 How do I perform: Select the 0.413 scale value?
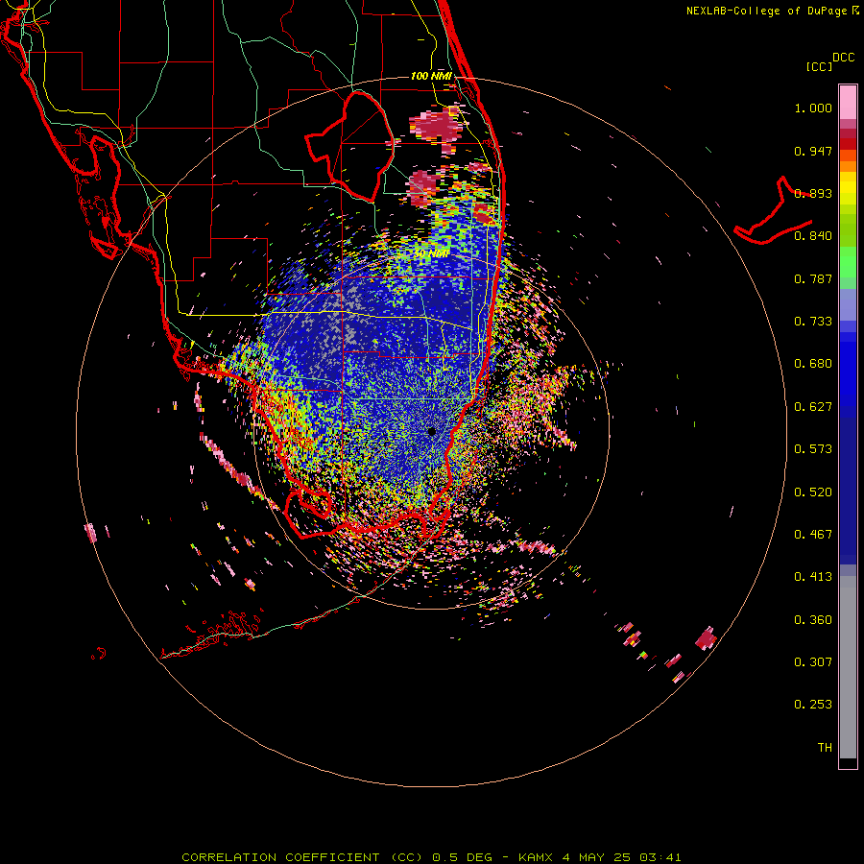click(x=813, y=577)
